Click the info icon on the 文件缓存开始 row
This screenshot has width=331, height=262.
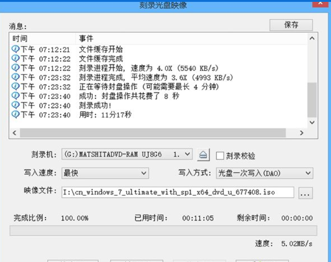coord(15,50)
